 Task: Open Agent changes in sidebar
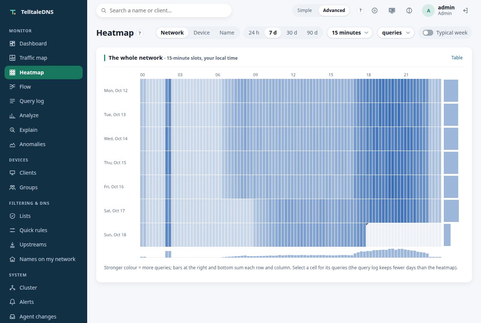(x=44, y=317)
